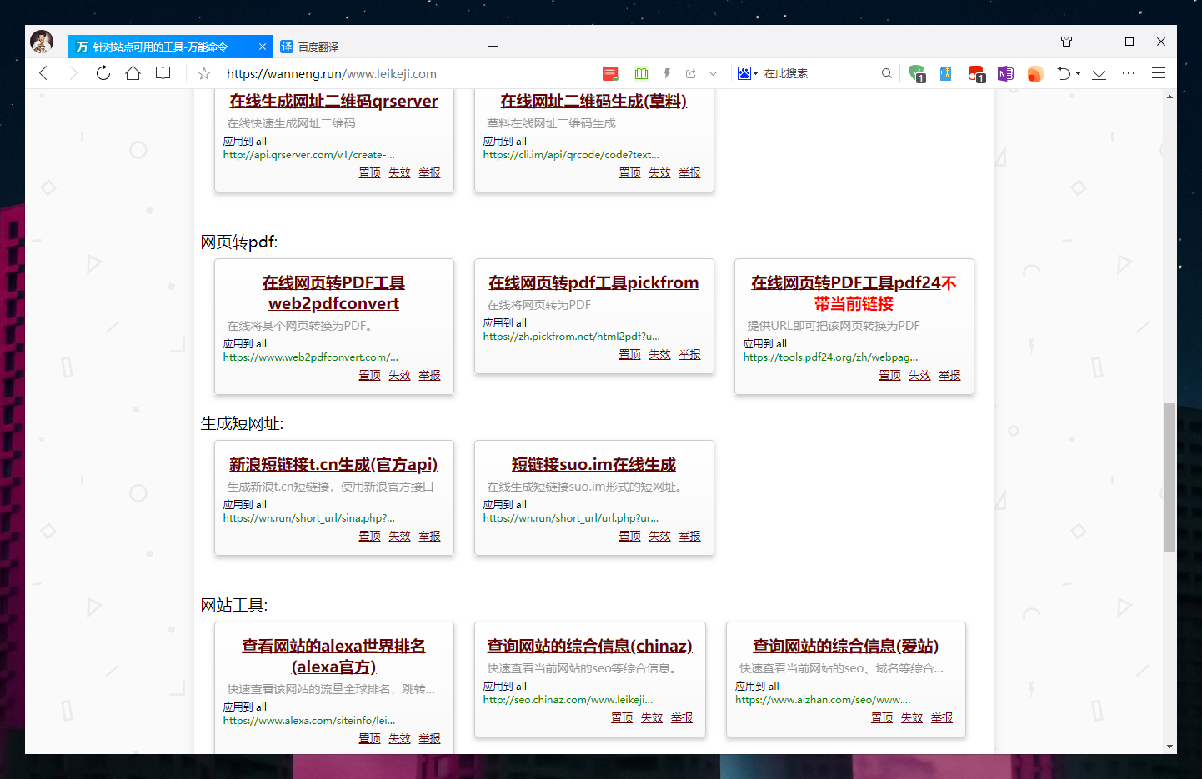Switch to the 百度翻译 tab
1202x779 pixels.
pyautogui.click(x=318, y=47)
